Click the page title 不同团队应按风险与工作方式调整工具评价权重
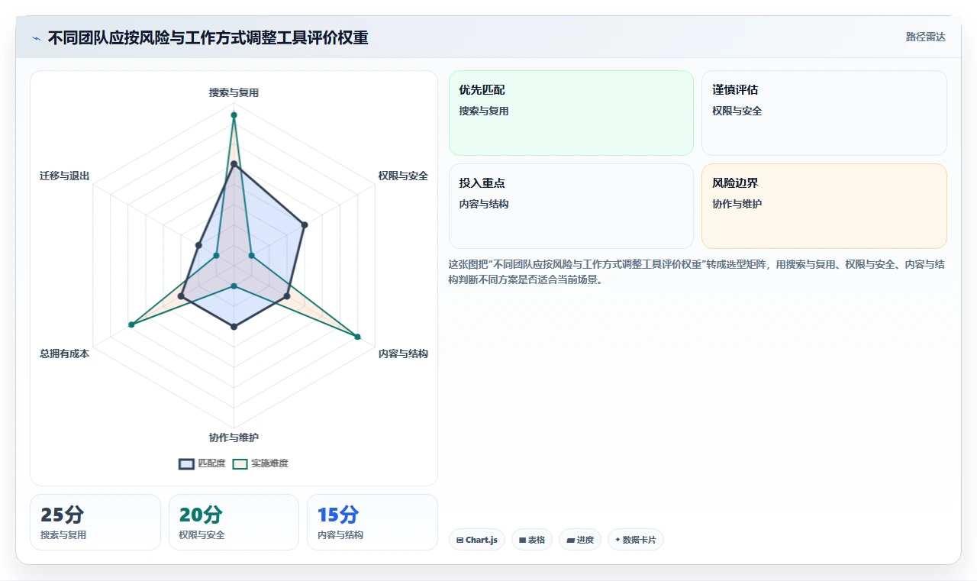The width and height of the screenshot is (977, 581). pyautogui.click(x=208, y=37)
